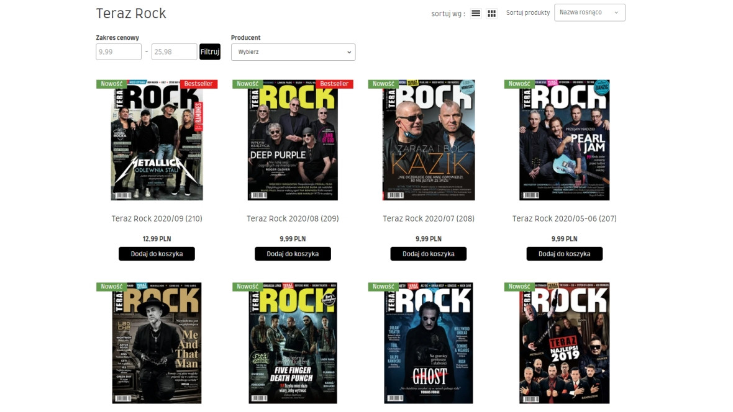
Task: Open the Najlepsi 2019 magazine cover
Action: click(564, 344)
